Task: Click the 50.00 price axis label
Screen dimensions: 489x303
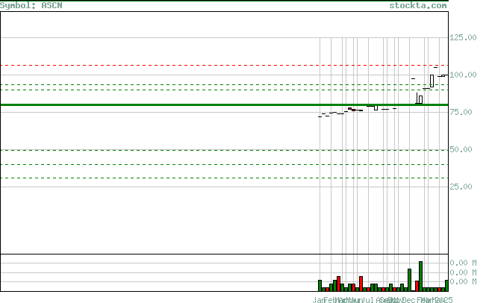Action: [x=461, y=149]
